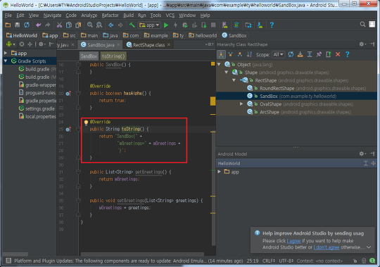Click the Save All floppy icon

(17, 25)
